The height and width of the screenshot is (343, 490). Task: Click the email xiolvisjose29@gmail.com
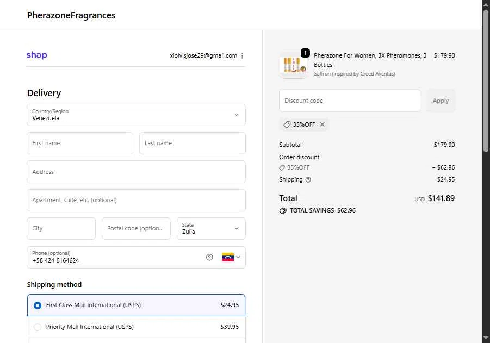203,55
